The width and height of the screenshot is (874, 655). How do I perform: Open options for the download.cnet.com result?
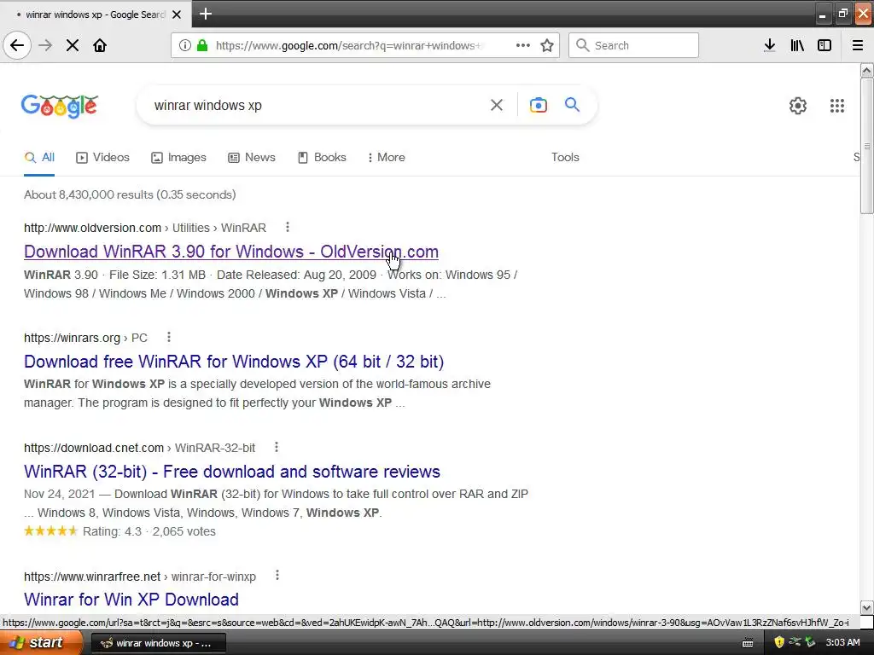(277, 447)
